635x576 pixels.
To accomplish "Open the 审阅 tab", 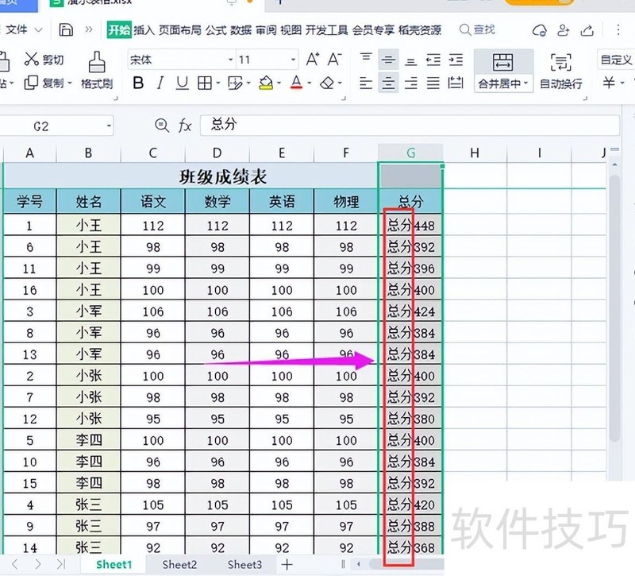I will tap(266, 30).
